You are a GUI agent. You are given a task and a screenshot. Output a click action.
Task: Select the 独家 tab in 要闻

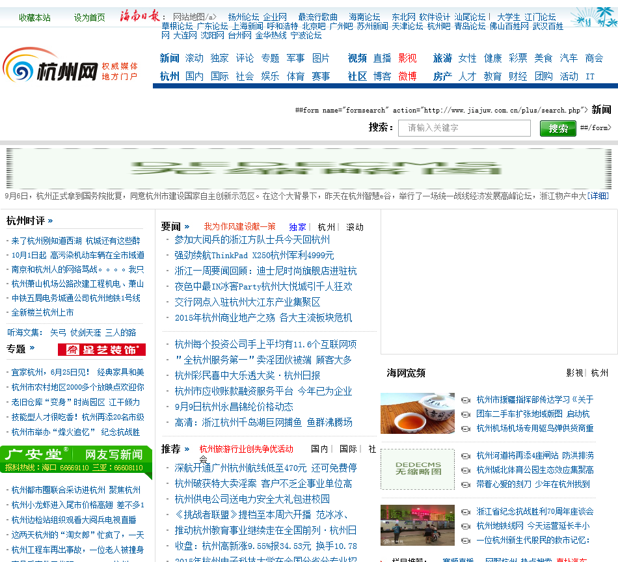[x=297, y=227]
